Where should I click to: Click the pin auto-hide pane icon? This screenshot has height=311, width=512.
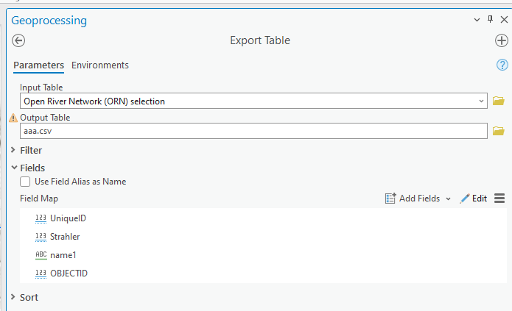click(x=491, y=20)
